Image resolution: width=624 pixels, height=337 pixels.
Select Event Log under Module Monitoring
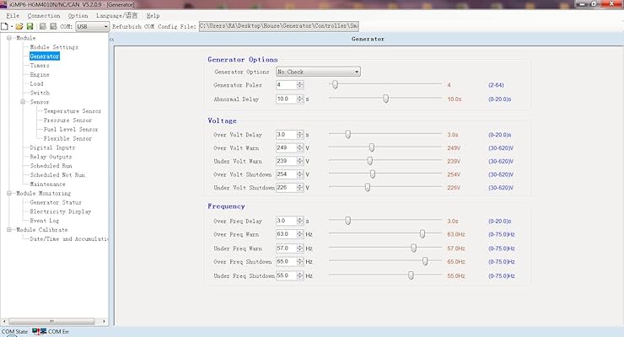(x=46, y=221)
